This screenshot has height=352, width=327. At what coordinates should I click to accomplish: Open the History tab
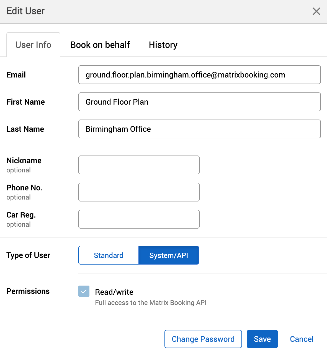(x=163, y=45)
